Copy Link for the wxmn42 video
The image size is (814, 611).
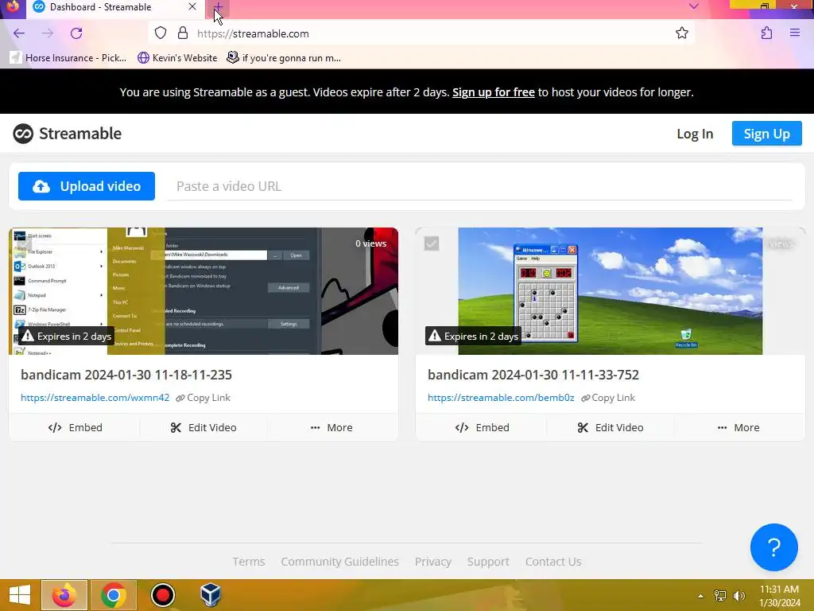pos(203,398)
